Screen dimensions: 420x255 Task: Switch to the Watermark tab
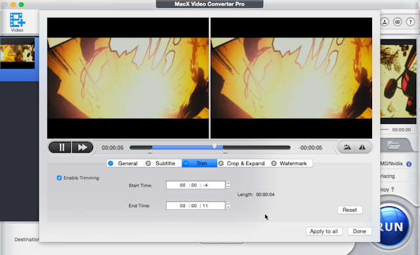(291, 163)
